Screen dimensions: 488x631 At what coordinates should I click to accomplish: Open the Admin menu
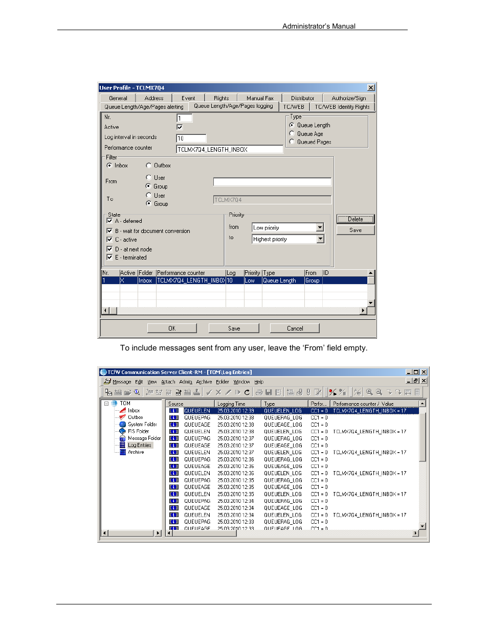point(186,382)
